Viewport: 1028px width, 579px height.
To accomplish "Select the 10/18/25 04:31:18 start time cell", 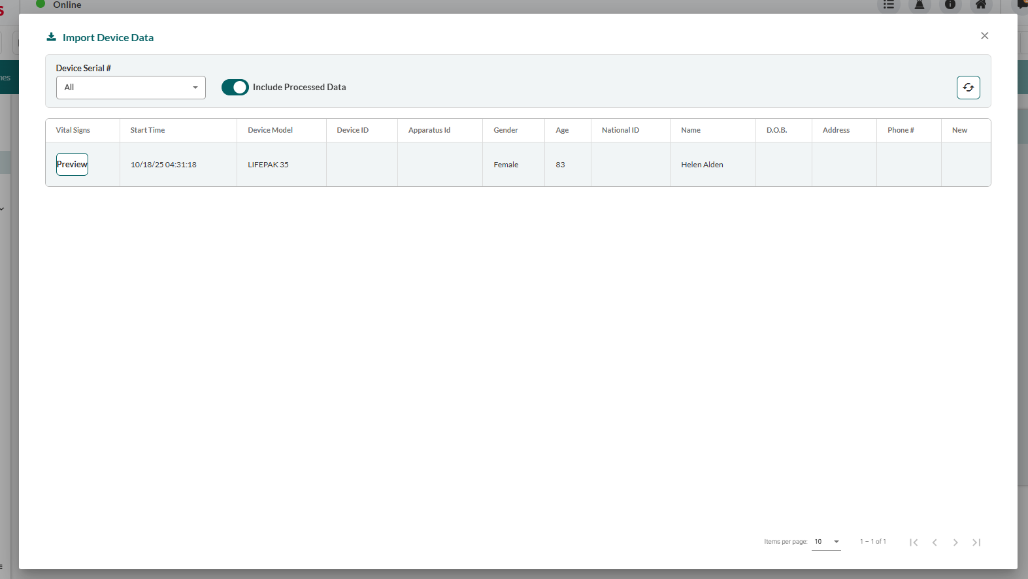I will 163,165.
